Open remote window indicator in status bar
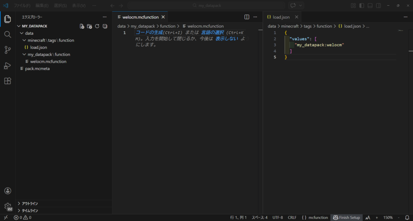Image resolution: width=413 pixels, height=221 pixels. click(x=6, y=218)
